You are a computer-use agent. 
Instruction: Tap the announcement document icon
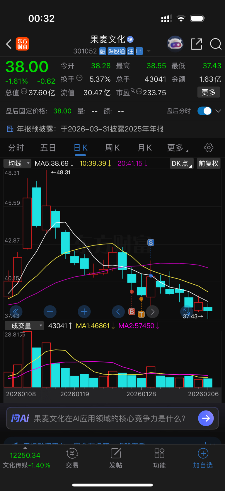tap(10, 129)
